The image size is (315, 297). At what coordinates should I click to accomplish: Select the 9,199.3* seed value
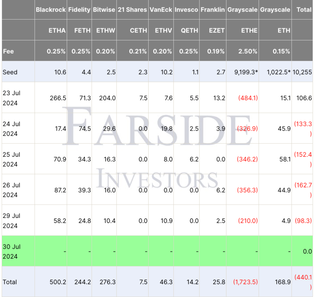coord(246,72)
